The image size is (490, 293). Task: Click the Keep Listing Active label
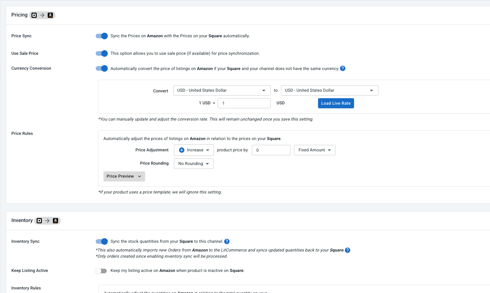[x=30, y=271]
